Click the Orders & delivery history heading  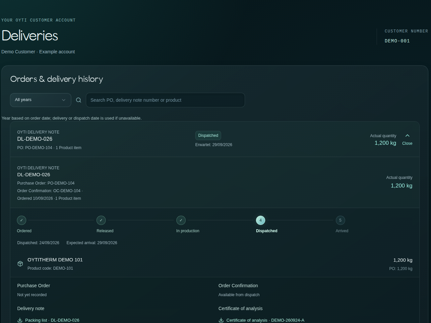coord(57,79)
